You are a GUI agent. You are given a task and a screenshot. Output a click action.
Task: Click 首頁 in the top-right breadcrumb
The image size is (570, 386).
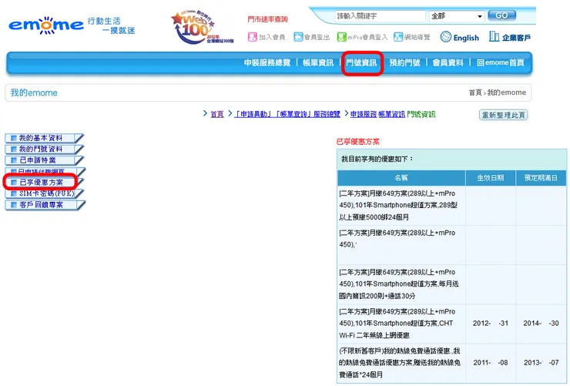475,92
